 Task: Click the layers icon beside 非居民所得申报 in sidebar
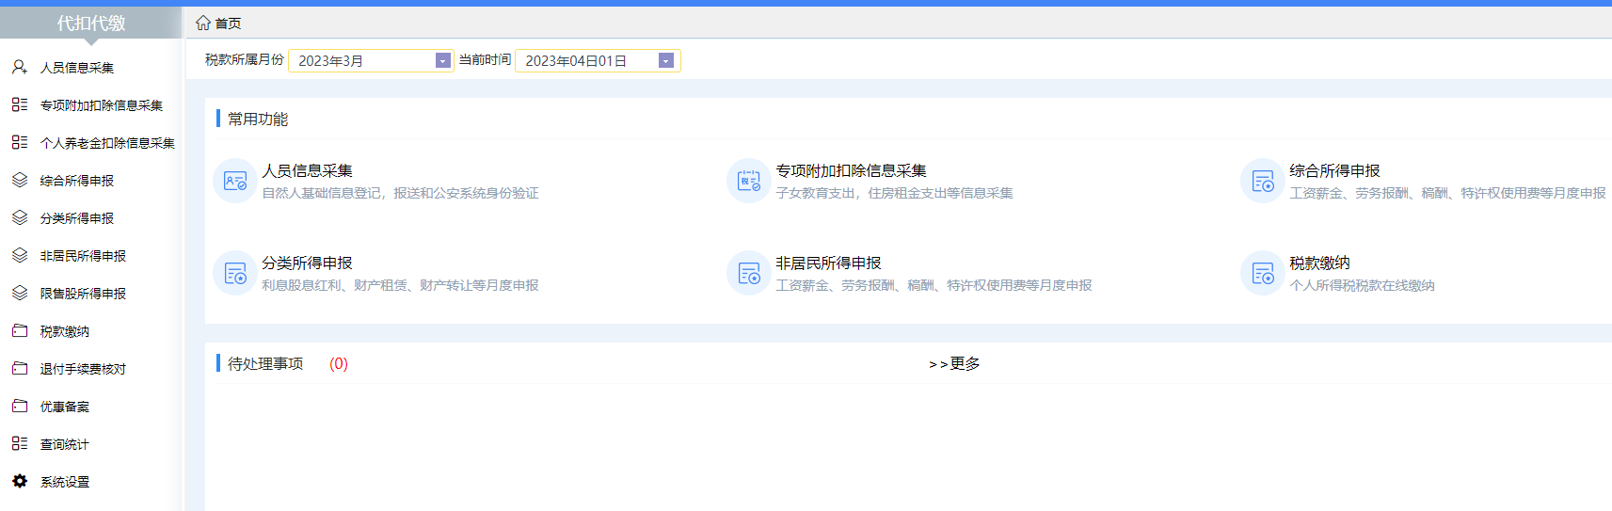point(20,255)
